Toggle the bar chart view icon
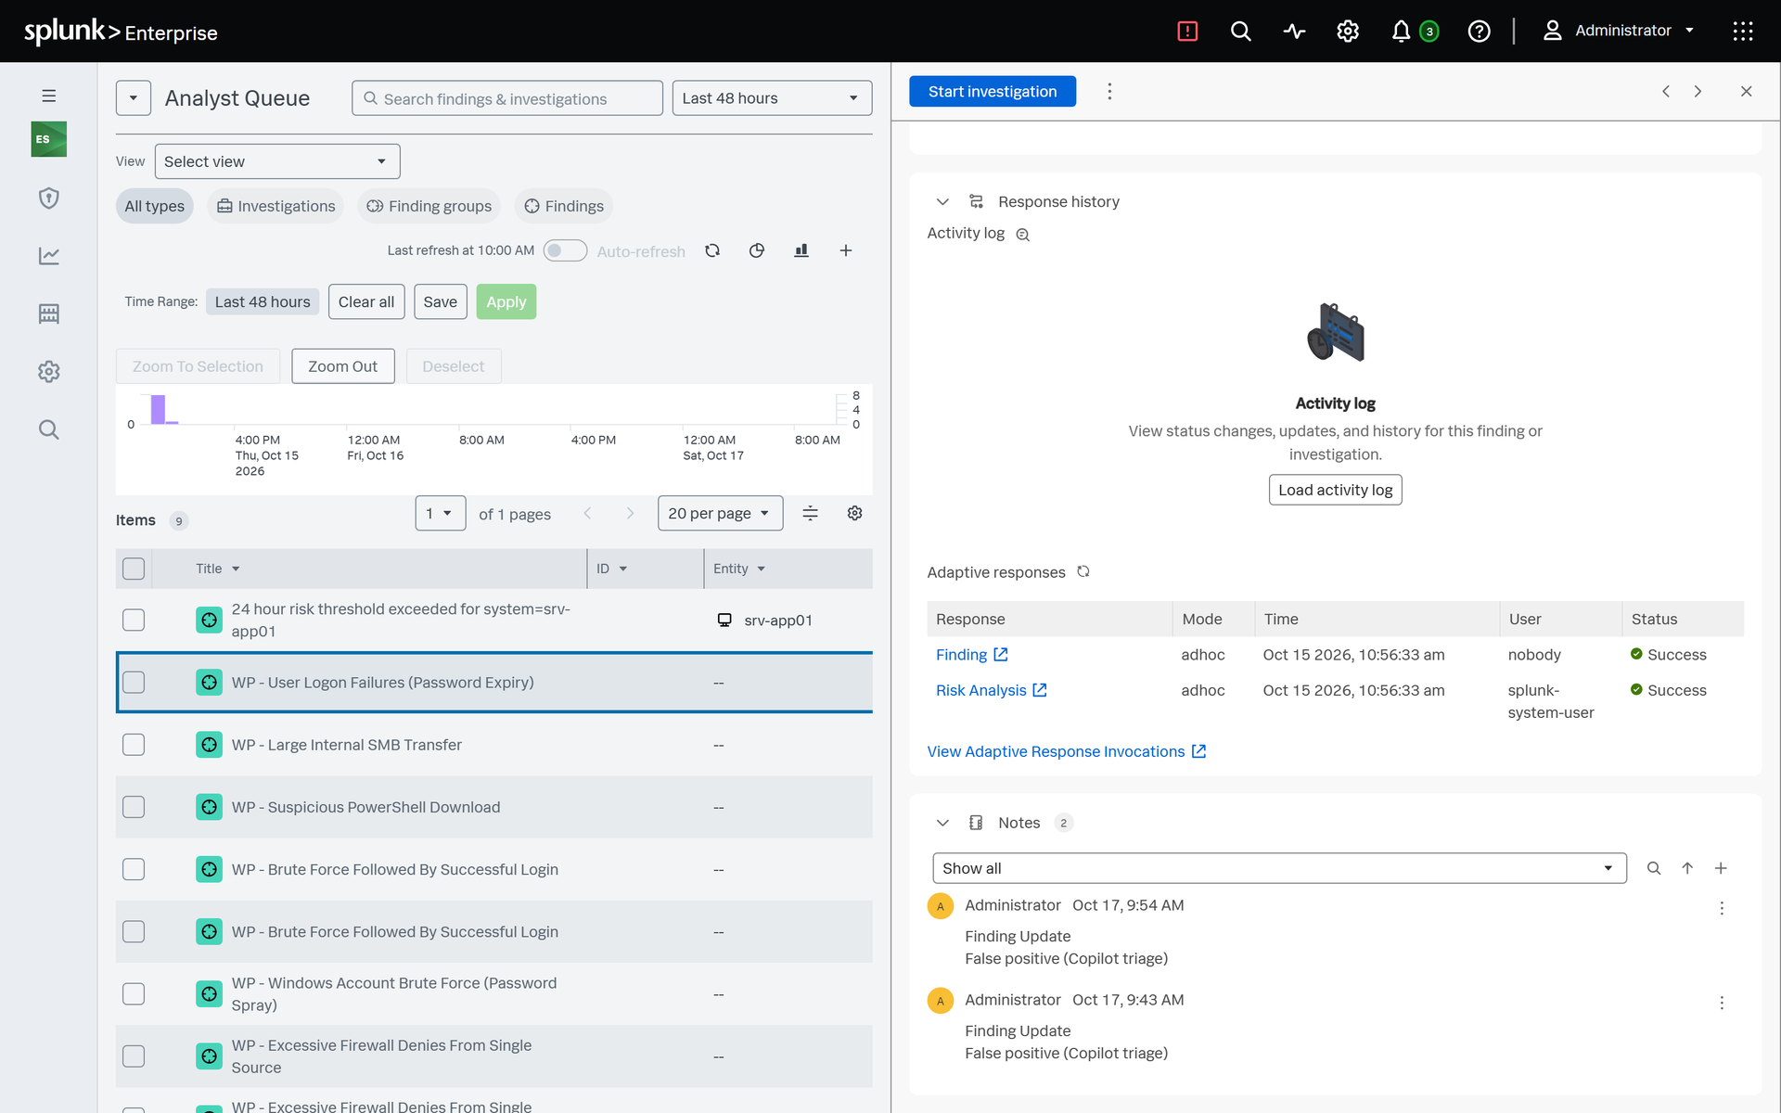This screenshot has height=1113, width=1781. [801, 250]
